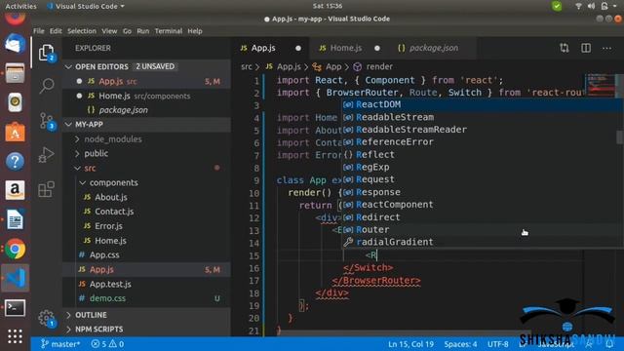Open the Go menu
This screenshot has width=624, height=351.
[x=127, y=31]
